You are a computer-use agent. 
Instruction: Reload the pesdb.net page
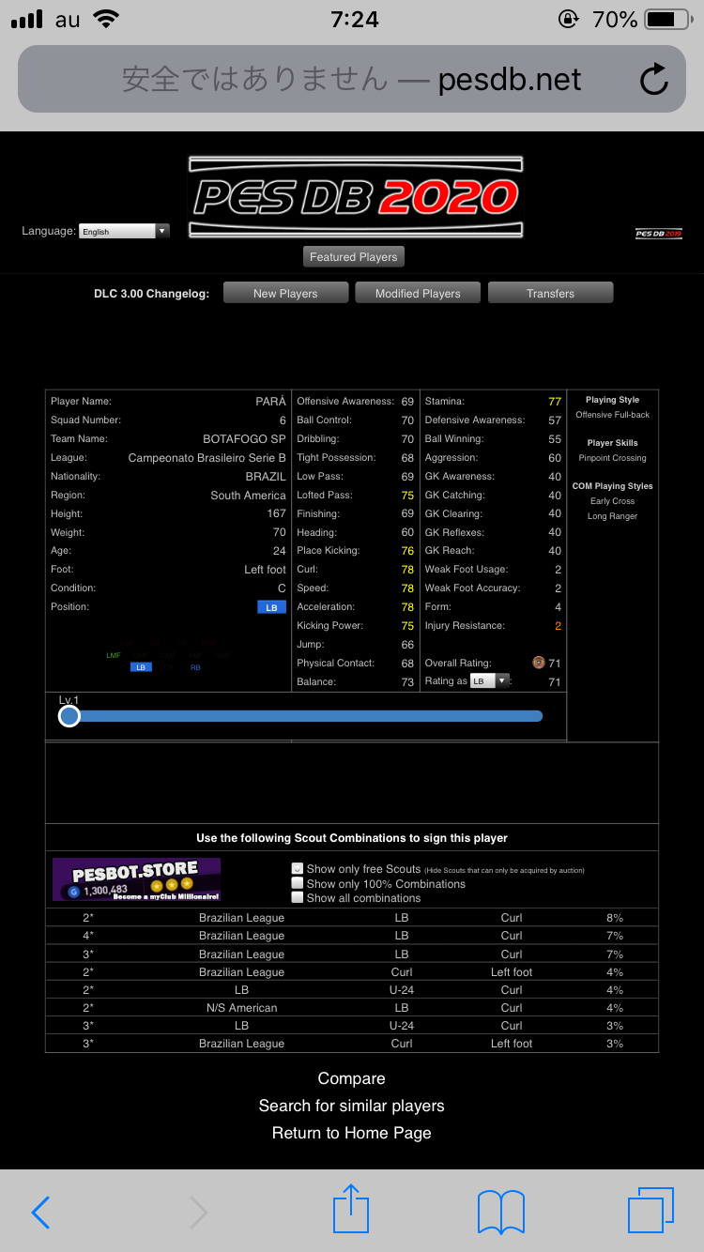653,80
